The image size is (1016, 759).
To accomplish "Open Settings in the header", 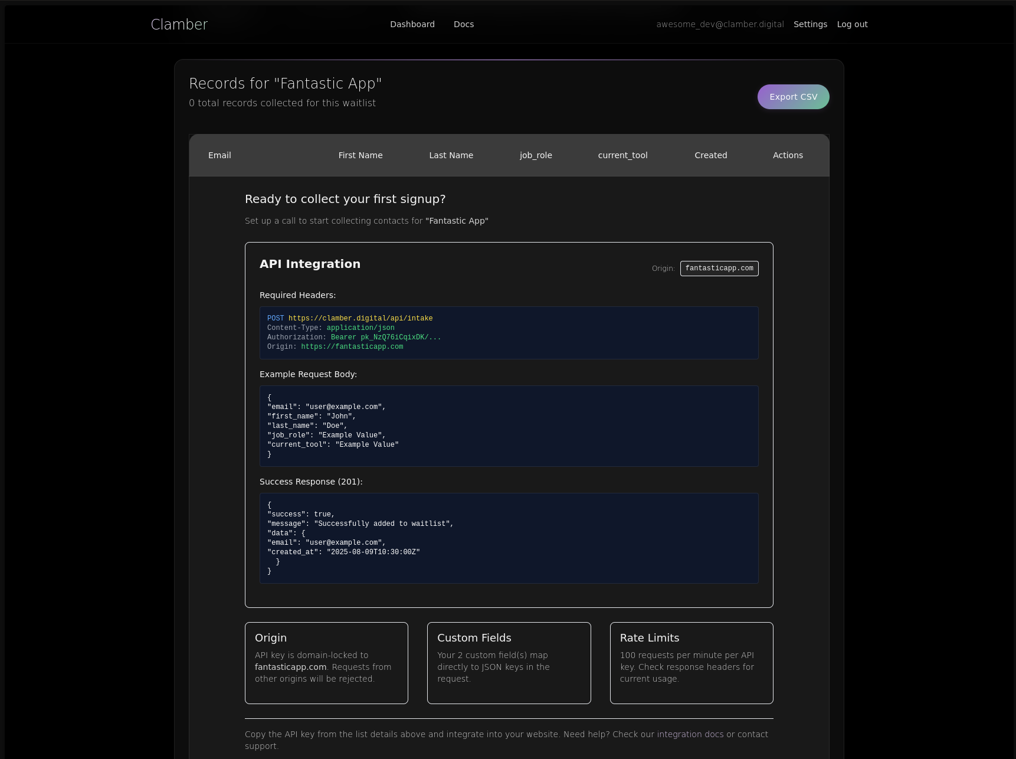I will coord(809,24).
